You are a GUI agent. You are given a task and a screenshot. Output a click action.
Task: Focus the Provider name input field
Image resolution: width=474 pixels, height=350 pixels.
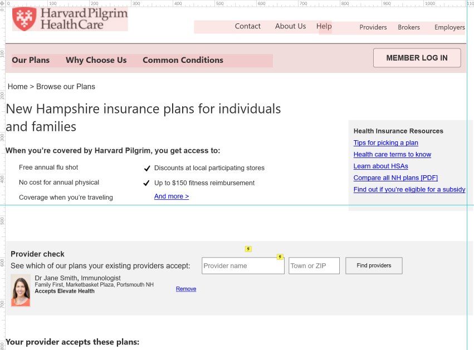point(243,266)
